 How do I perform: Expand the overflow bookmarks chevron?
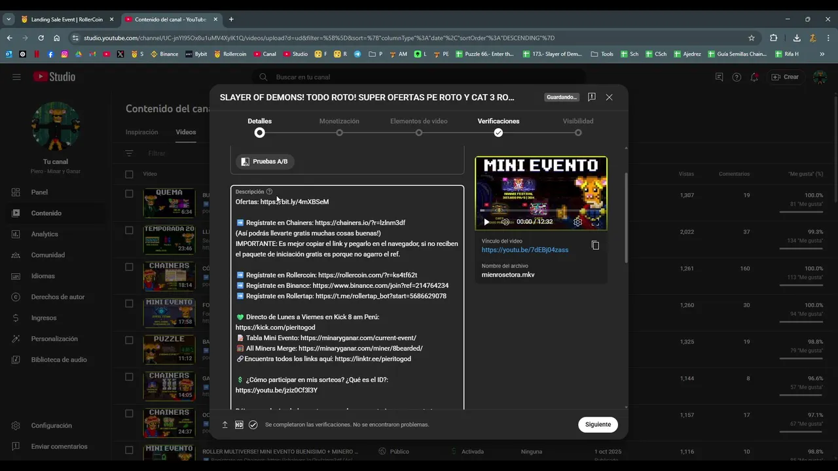click(x=822, y=54)
